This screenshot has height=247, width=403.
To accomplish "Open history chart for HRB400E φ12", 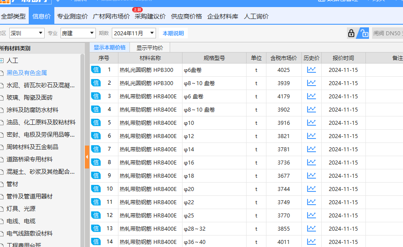I will (x=311, y=136).
